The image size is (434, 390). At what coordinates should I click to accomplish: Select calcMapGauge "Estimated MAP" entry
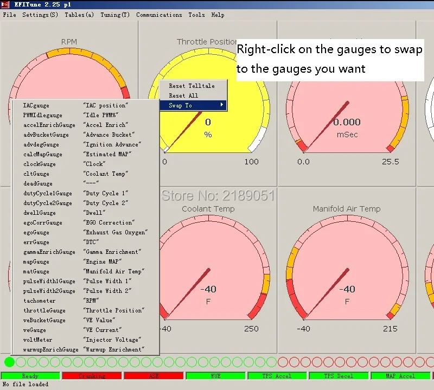[x=85, y=154]
